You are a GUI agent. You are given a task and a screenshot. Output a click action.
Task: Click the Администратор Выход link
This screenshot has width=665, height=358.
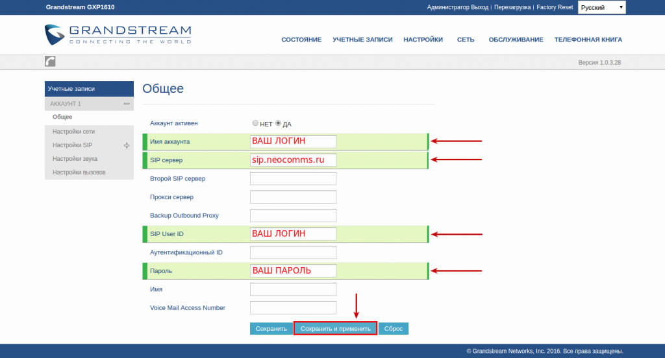coord(457,8)
